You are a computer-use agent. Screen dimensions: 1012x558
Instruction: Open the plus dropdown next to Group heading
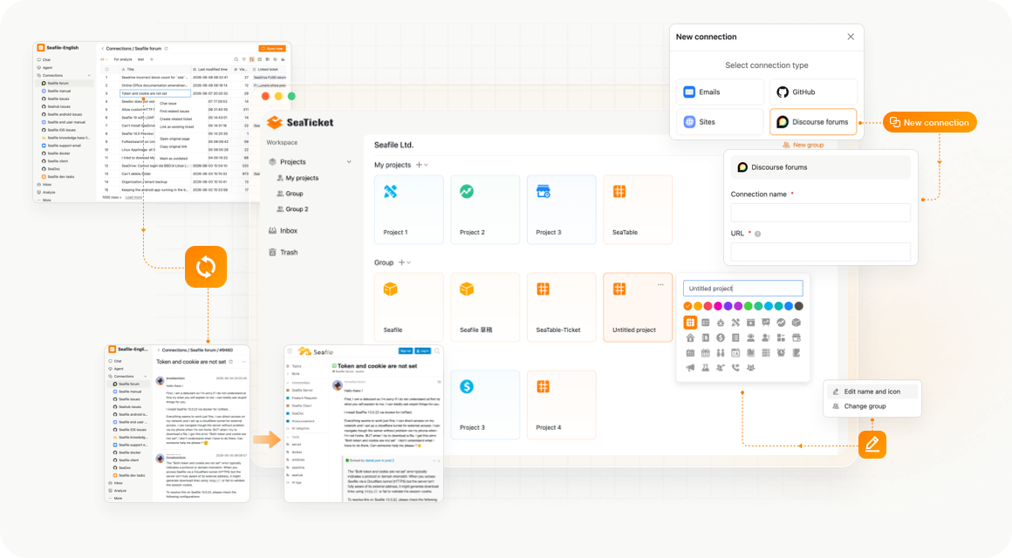click(404, 262)
